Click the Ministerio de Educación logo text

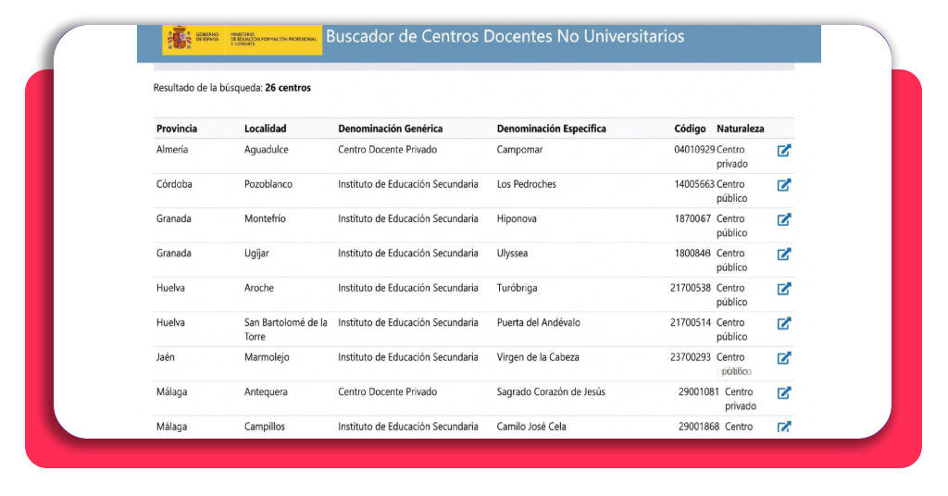click(273, 39)
